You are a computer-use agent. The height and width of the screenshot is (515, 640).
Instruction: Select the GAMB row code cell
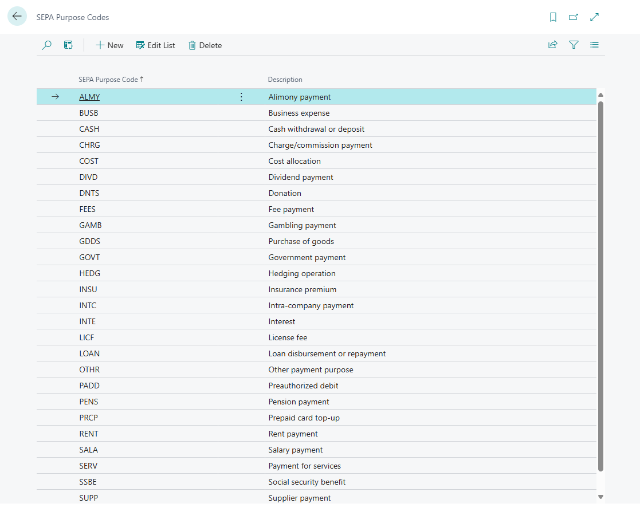pyautogui.click(x=91, y=226)
